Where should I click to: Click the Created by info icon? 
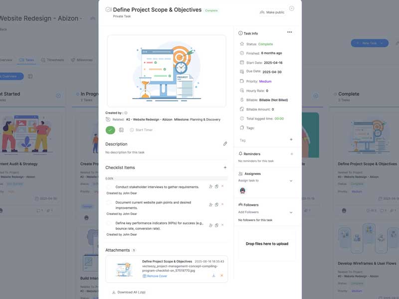pos(126,113)
